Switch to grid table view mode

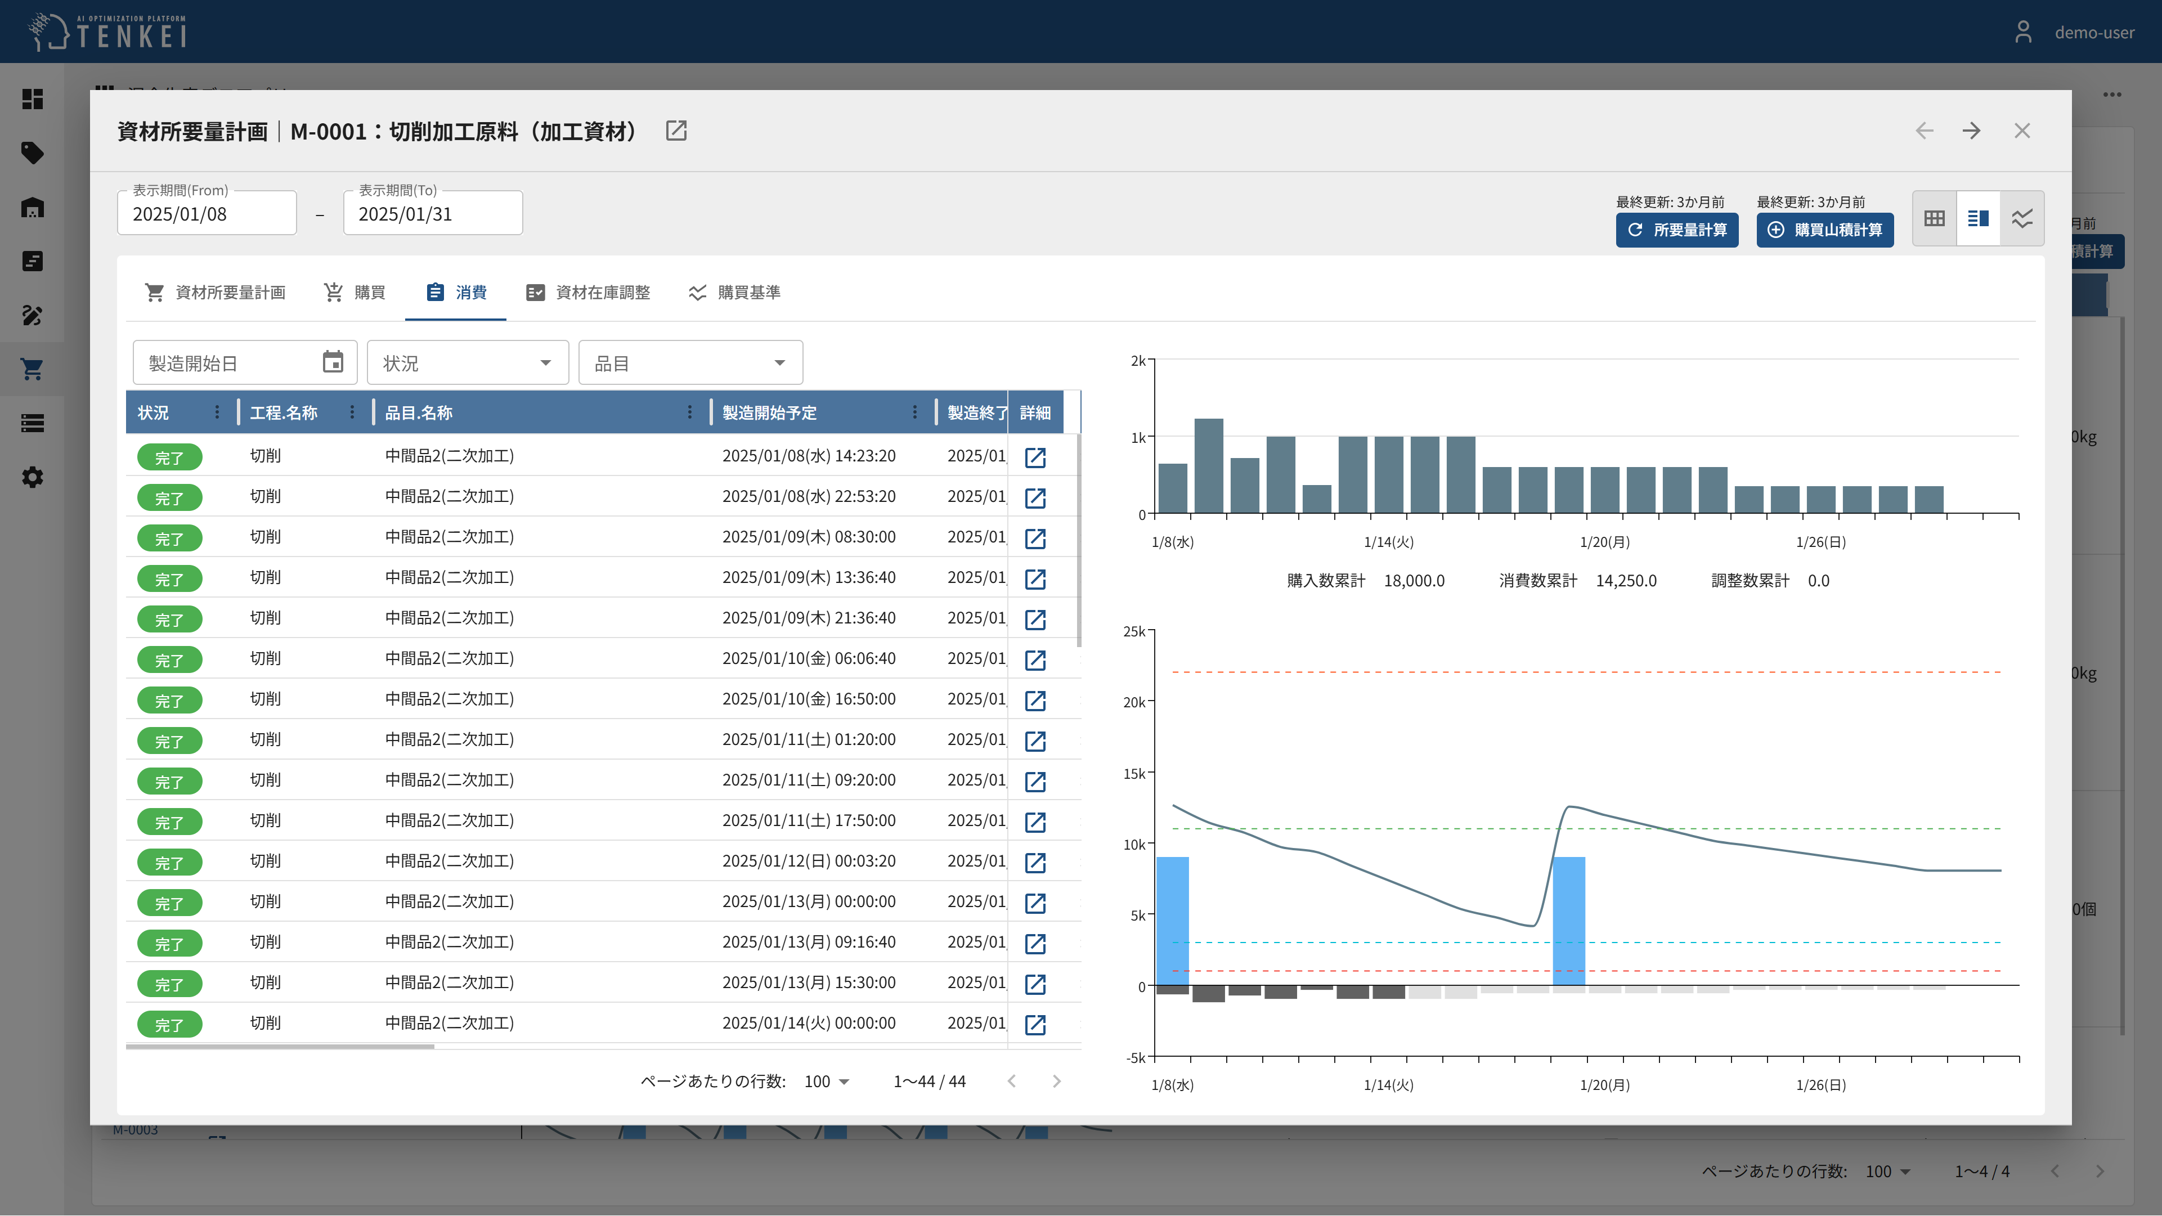(x=1935, y=219)
